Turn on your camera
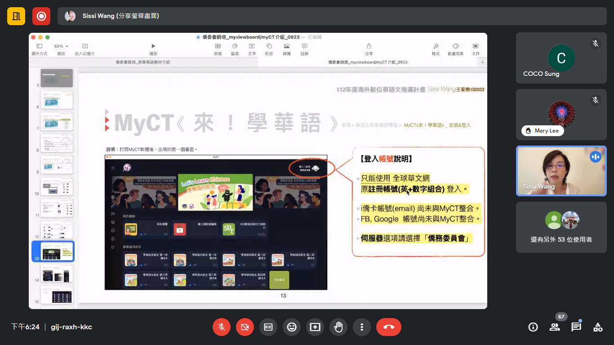 tap(245, 327)
